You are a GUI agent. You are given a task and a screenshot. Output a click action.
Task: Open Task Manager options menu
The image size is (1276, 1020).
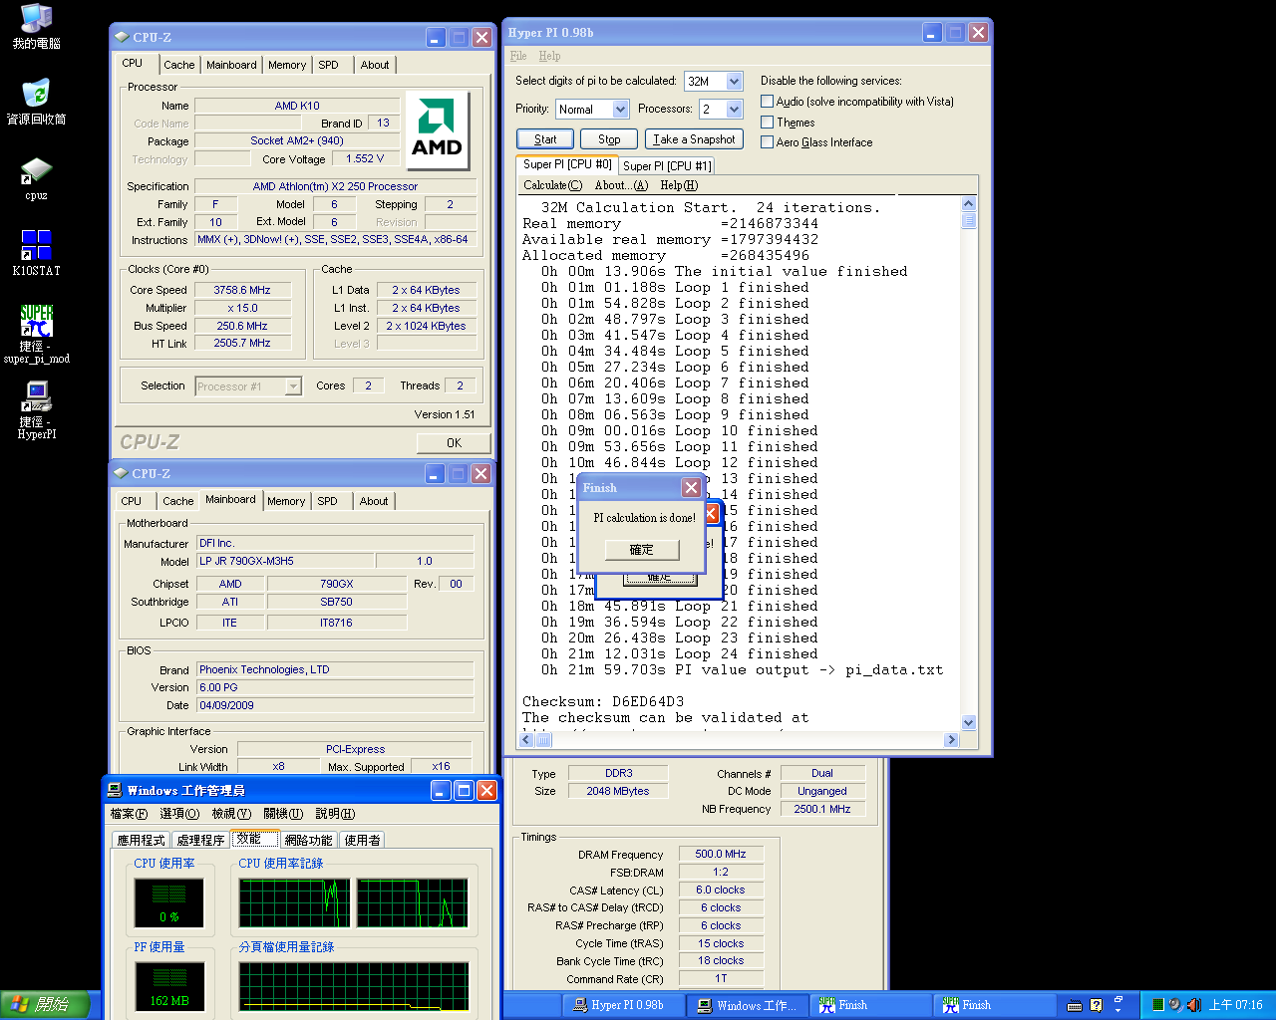(x=179, y=814)
